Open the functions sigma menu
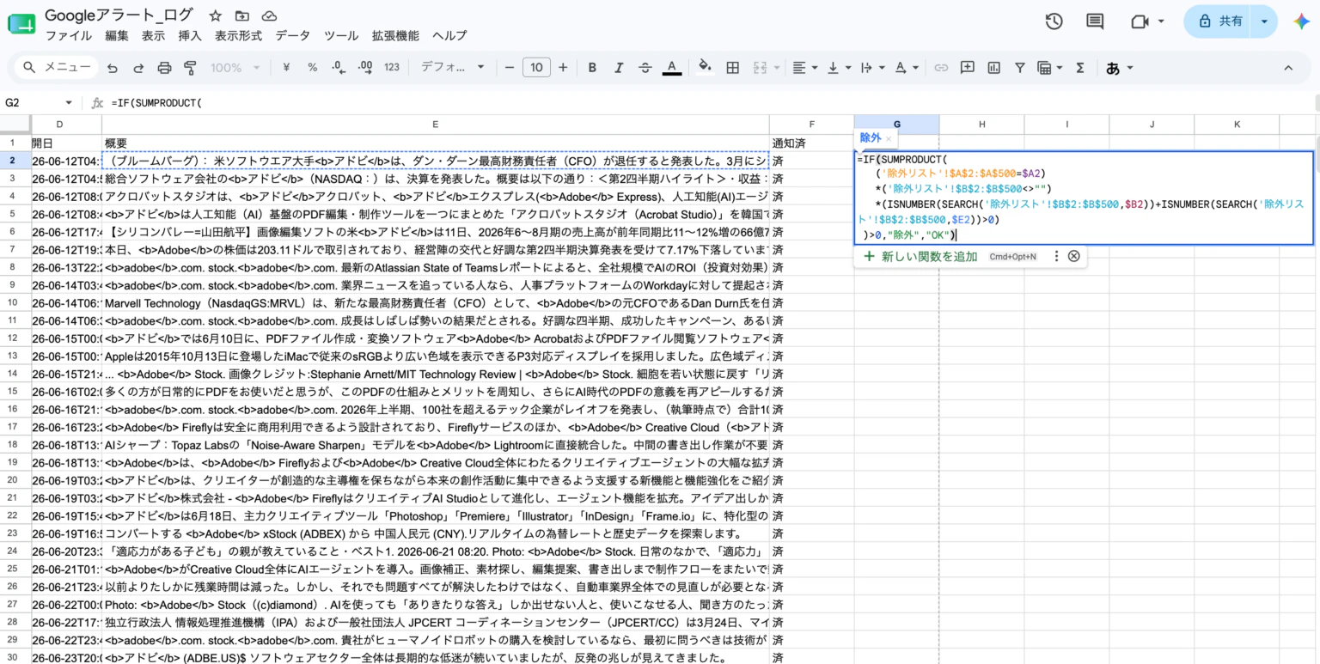The height and width of the screenshot is (664, 1320). pyautogui.click(x=1080, y=67)
